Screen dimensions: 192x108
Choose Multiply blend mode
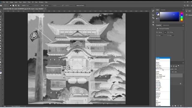click(163, 64)
